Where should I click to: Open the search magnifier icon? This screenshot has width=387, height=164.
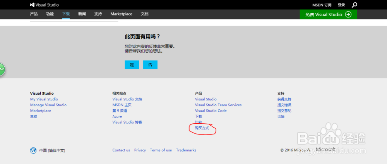[354, 5]
